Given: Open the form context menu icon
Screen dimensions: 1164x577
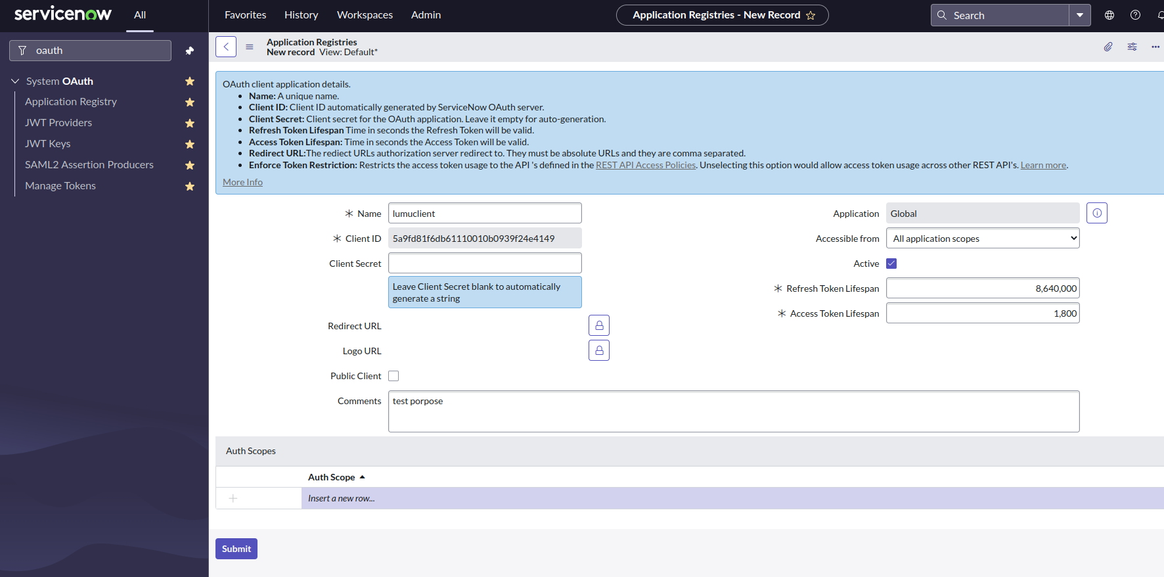Looking at the screenshot, I should pyautogui.click(x=250, y=47).
